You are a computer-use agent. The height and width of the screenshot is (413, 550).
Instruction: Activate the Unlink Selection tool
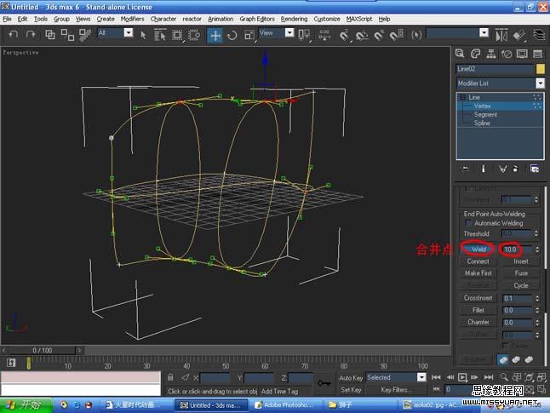click(67, 34)
